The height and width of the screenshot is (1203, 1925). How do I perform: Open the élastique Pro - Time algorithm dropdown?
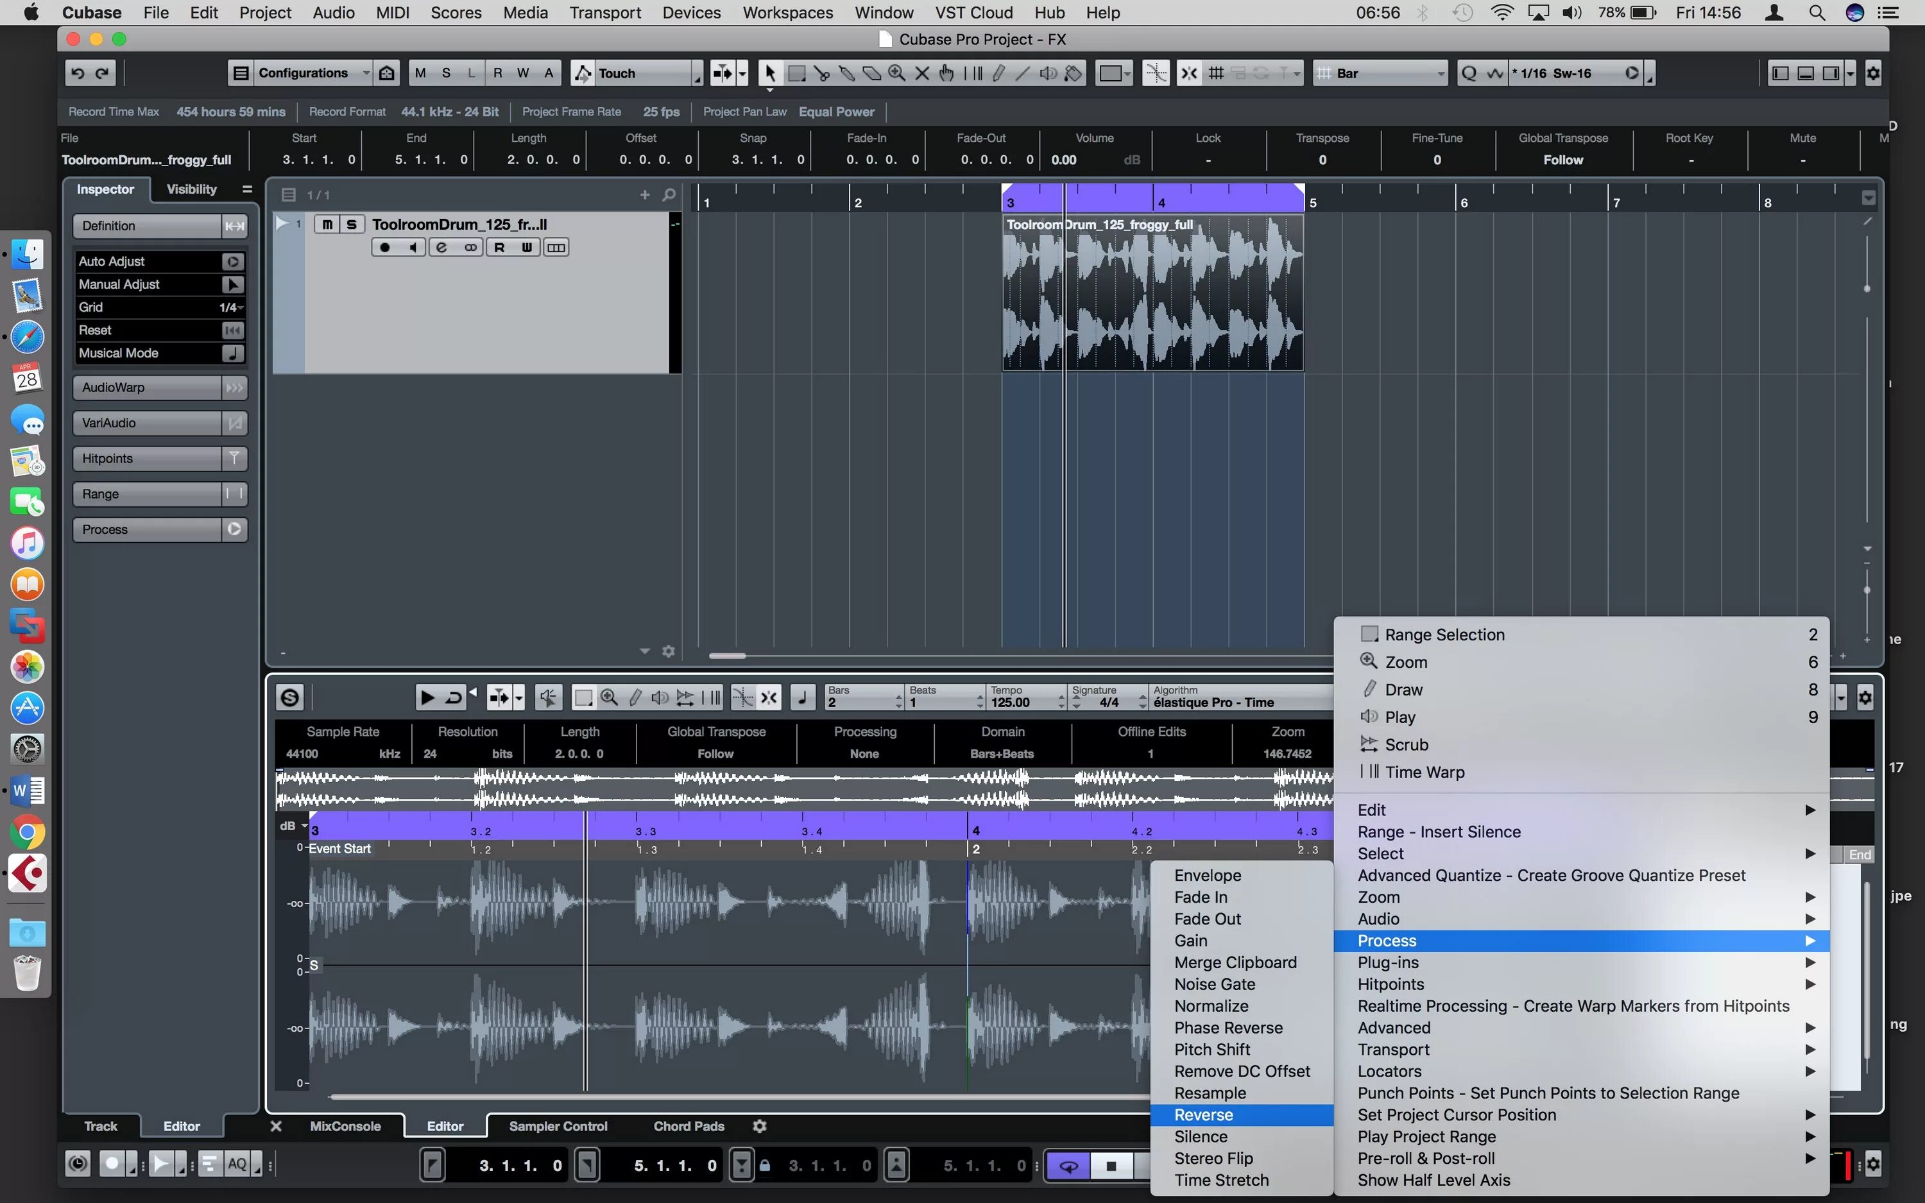click(x=1241, y=698)
